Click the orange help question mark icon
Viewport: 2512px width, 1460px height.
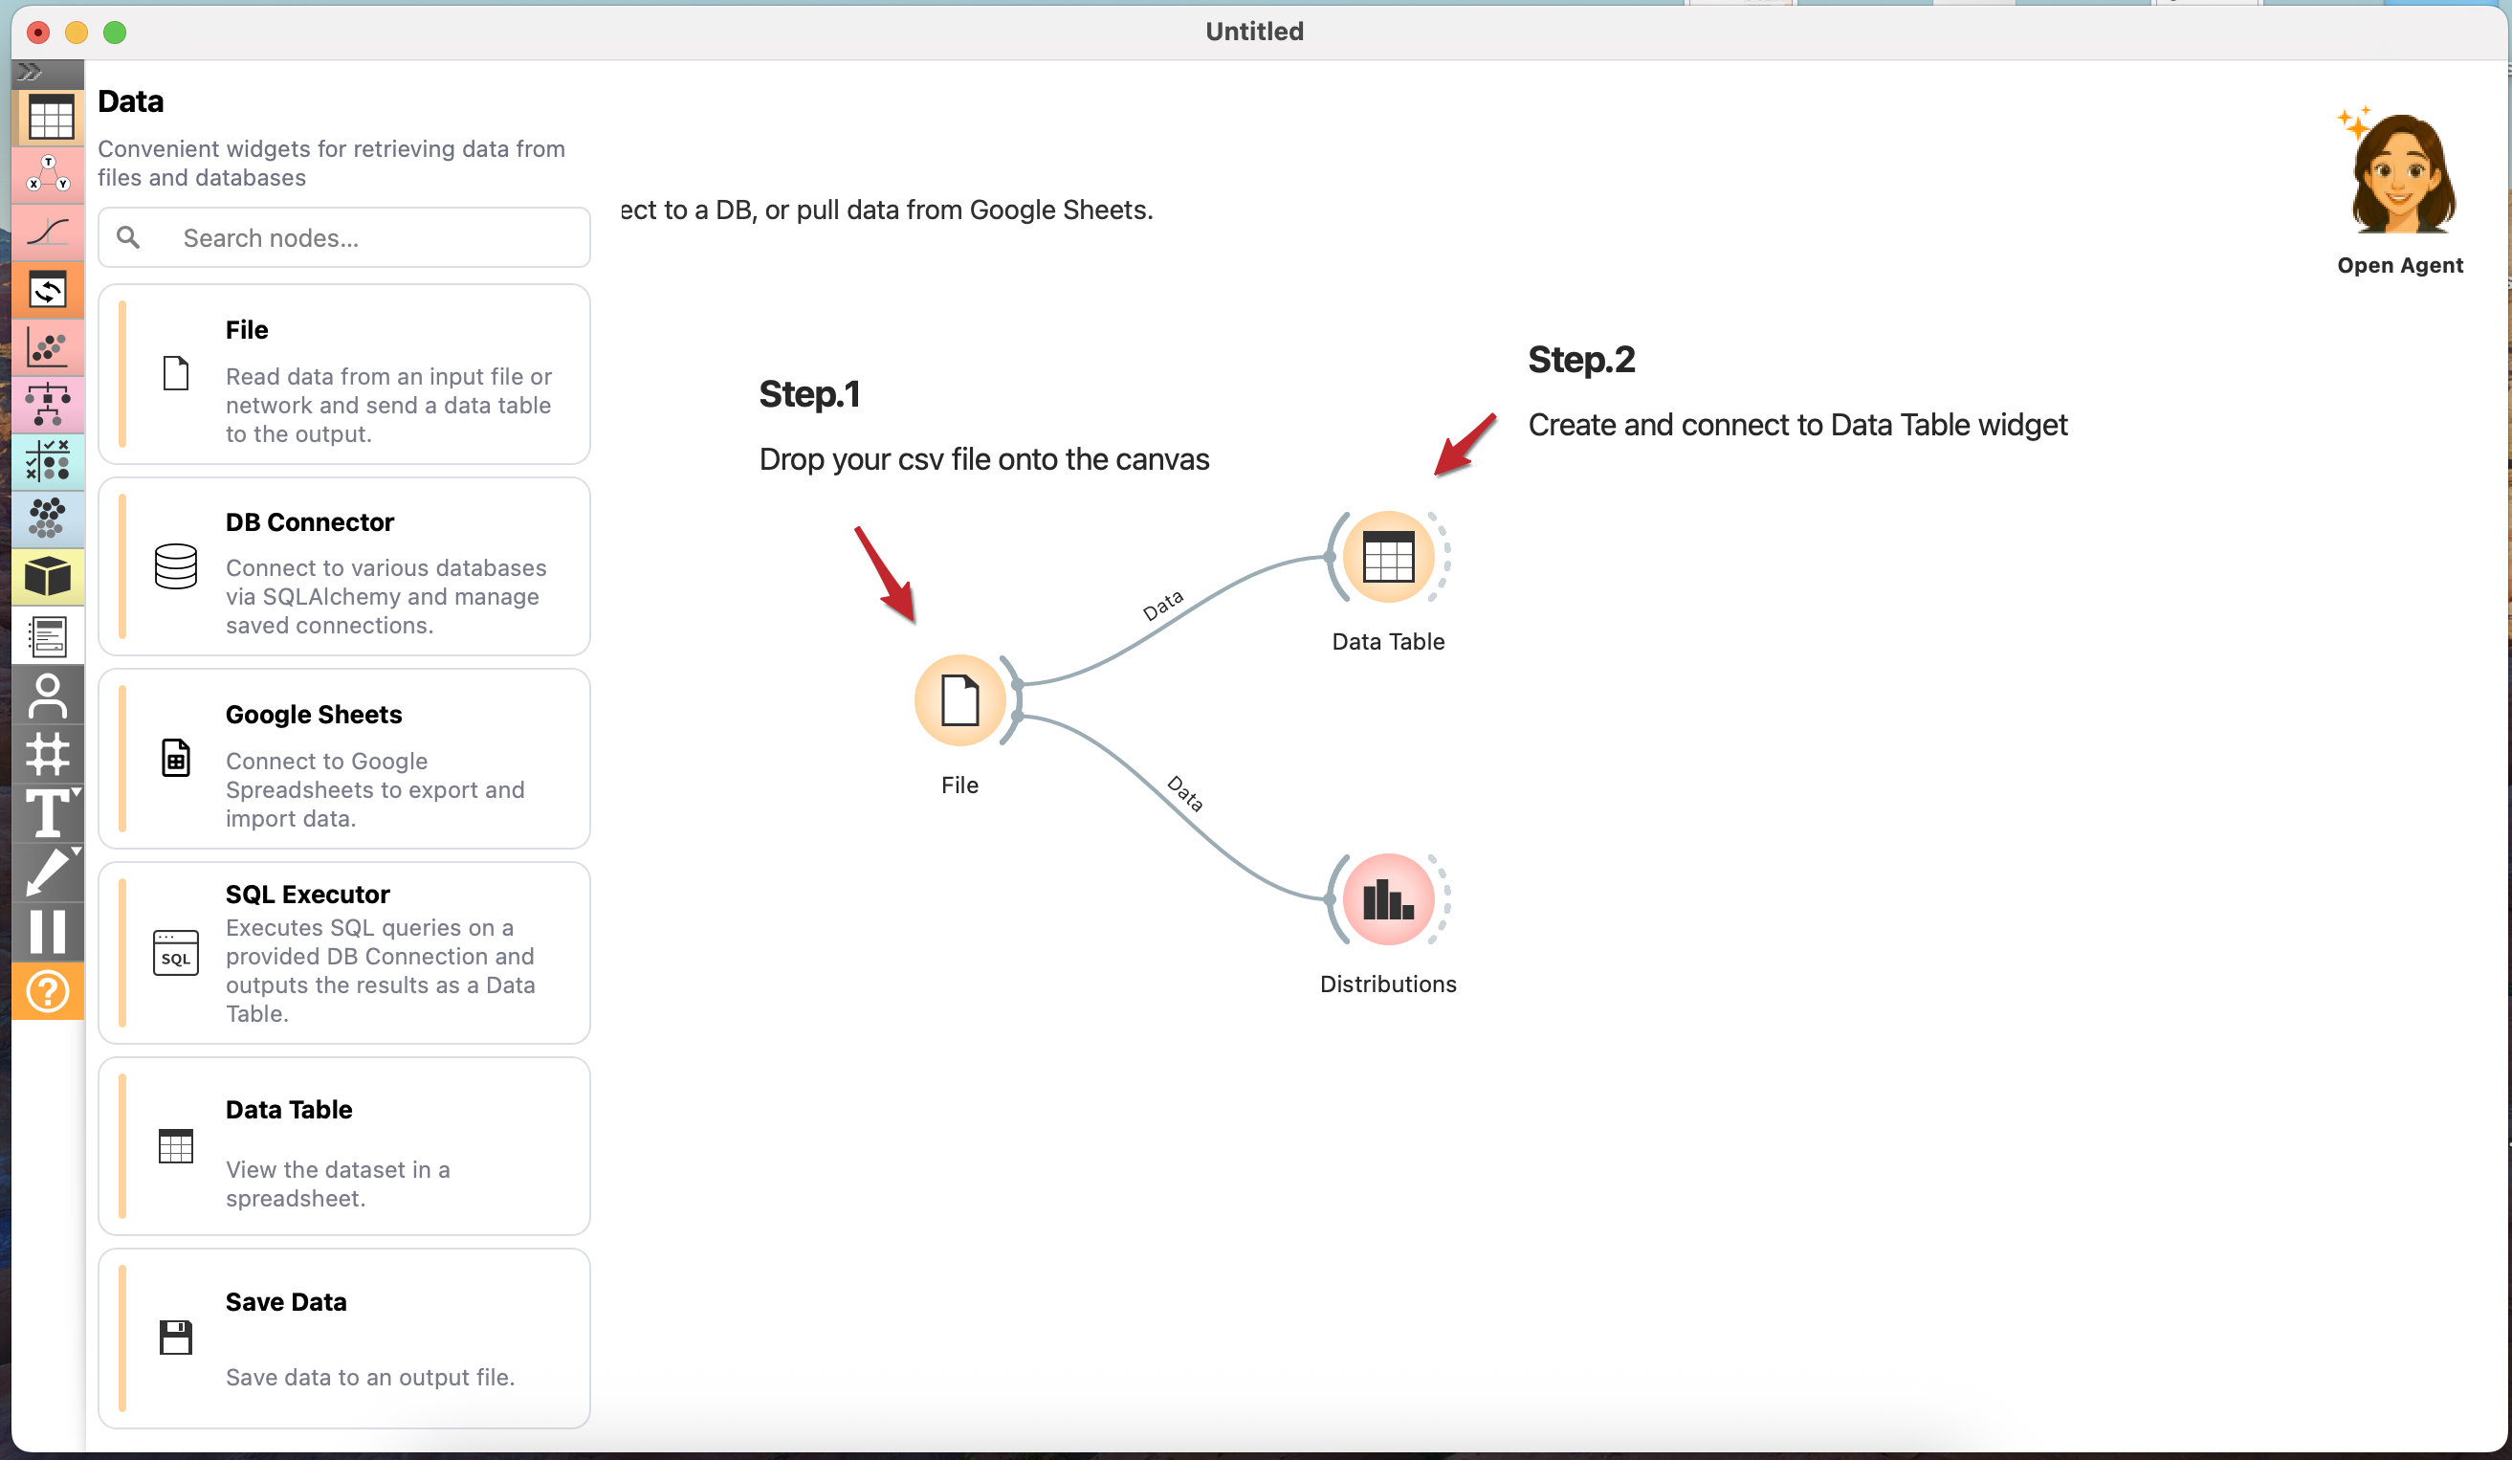pyautogui.click(x=48, y=991)
